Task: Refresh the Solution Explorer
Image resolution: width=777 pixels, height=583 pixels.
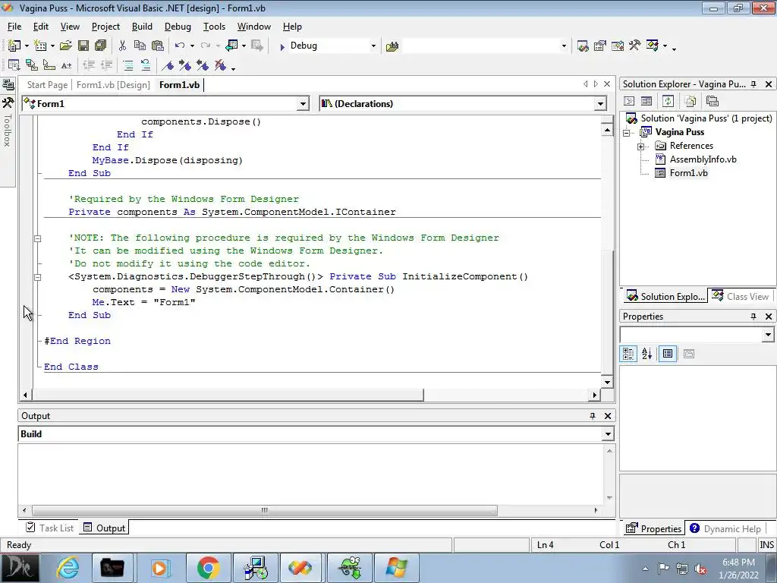Action: coord(668,101)
